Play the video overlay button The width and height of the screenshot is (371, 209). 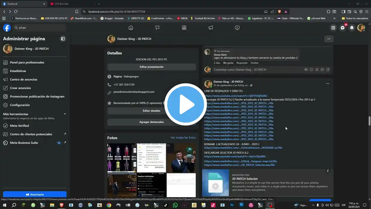point(185,105)
